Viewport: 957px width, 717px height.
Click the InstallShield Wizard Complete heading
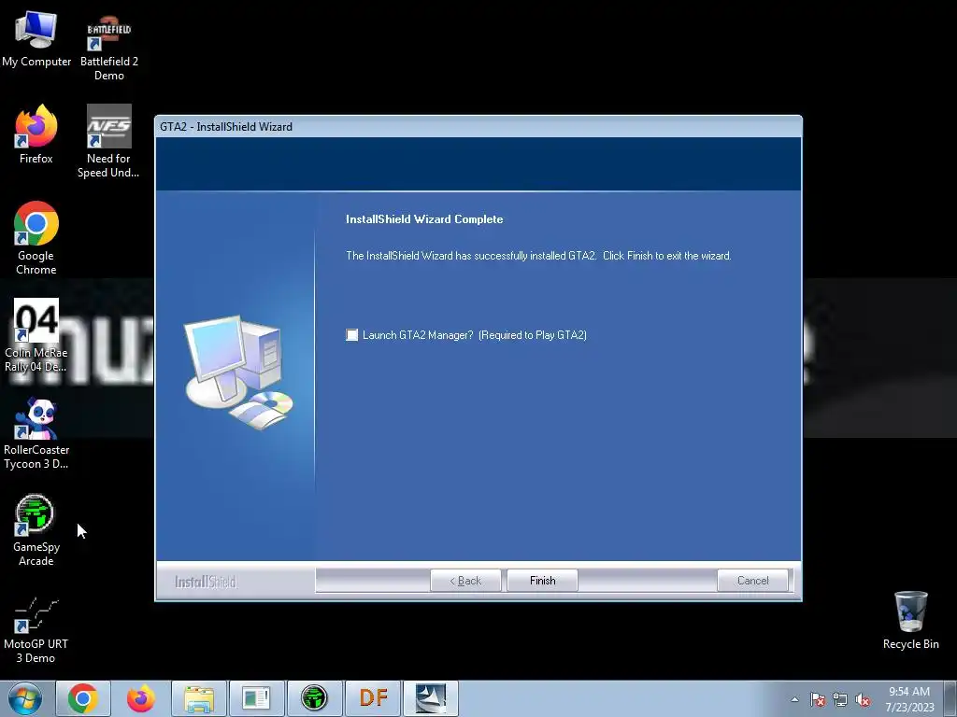424,218
